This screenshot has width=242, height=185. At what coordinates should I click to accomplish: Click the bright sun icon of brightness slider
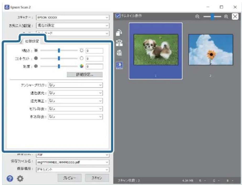pyautogui.click(x=82, y=50)
